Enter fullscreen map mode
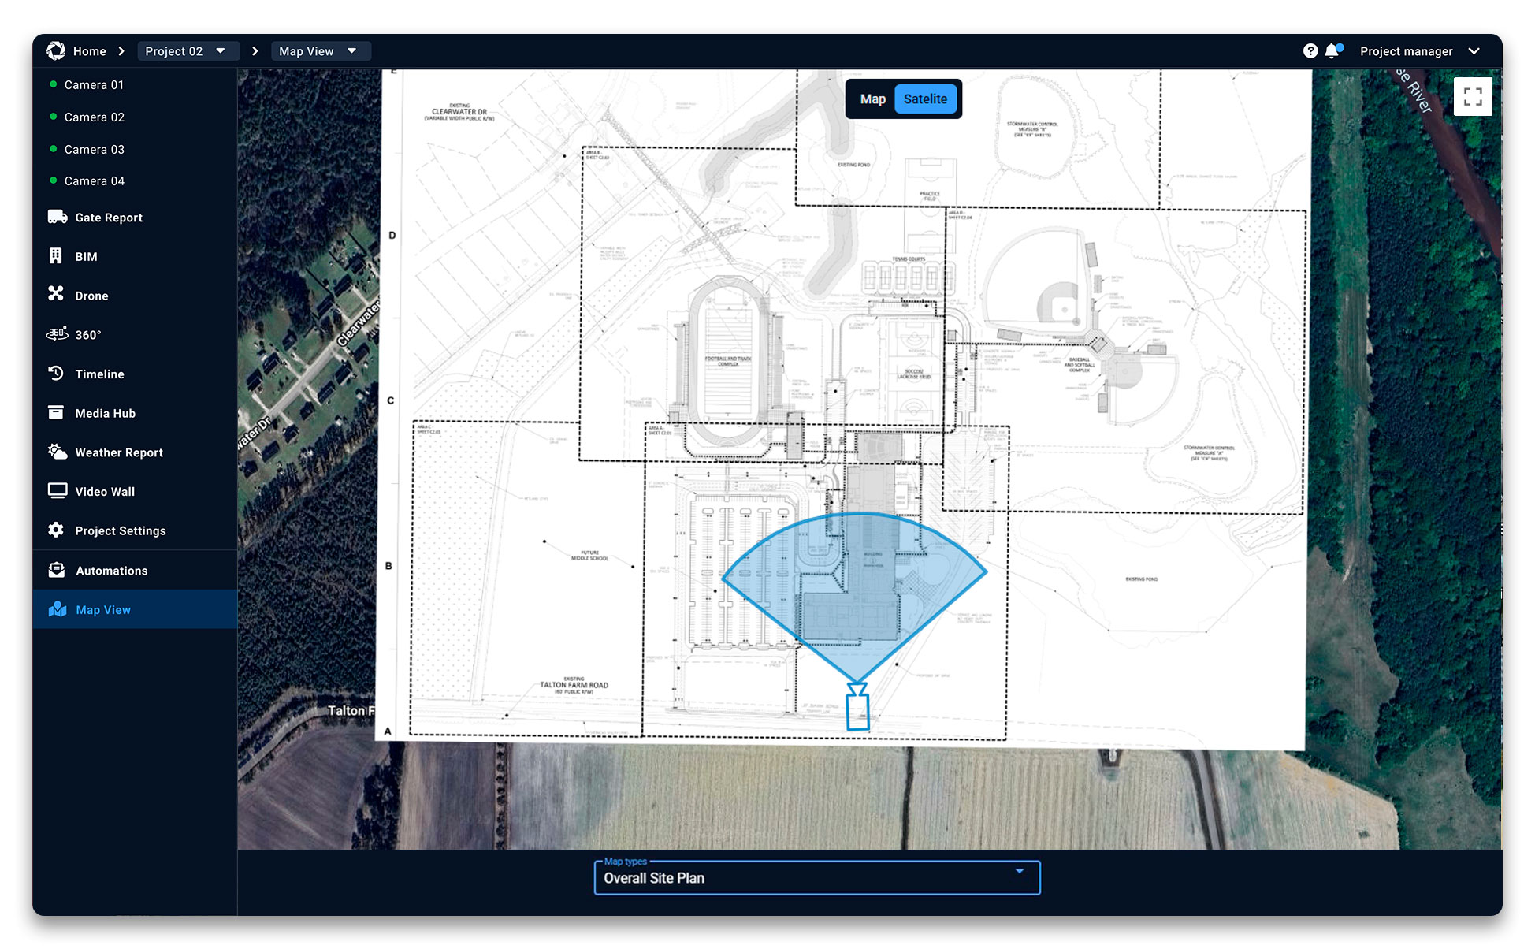The width and height of the screenshot is (1535, 949). point(1472,97)
